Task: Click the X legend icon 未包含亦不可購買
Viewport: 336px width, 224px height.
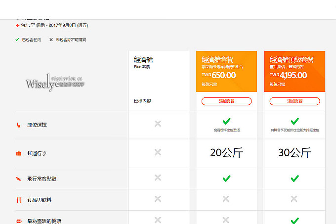Action: [51, 40]
